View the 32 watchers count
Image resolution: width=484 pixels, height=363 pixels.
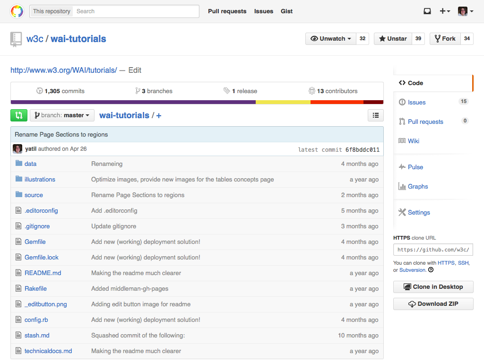pyautogui.click(x=363, y=39)
